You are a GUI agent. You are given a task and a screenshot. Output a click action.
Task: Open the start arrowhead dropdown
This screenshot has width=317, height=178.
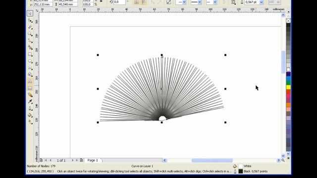click(184, 2)
